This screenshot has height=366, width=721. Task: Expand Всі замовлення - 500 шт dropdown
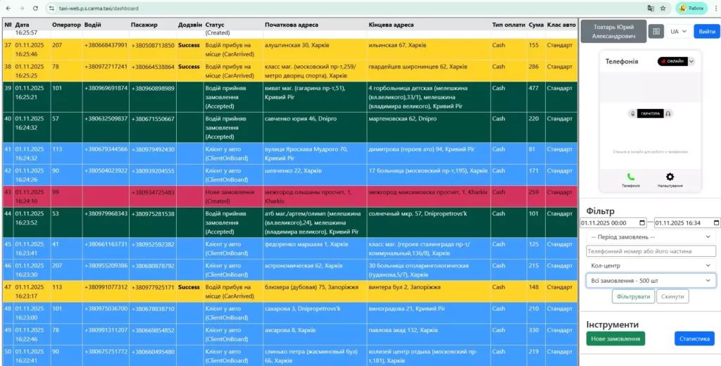pyautogui.click(x=651, y=280)
